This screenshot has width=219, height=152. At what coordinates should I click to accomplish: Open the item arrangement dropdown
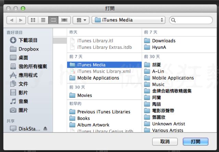(81, 20)
